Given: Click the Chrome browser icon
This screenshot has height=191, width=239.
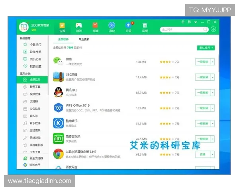Looking at the screenshot, I should pos(59,154).
